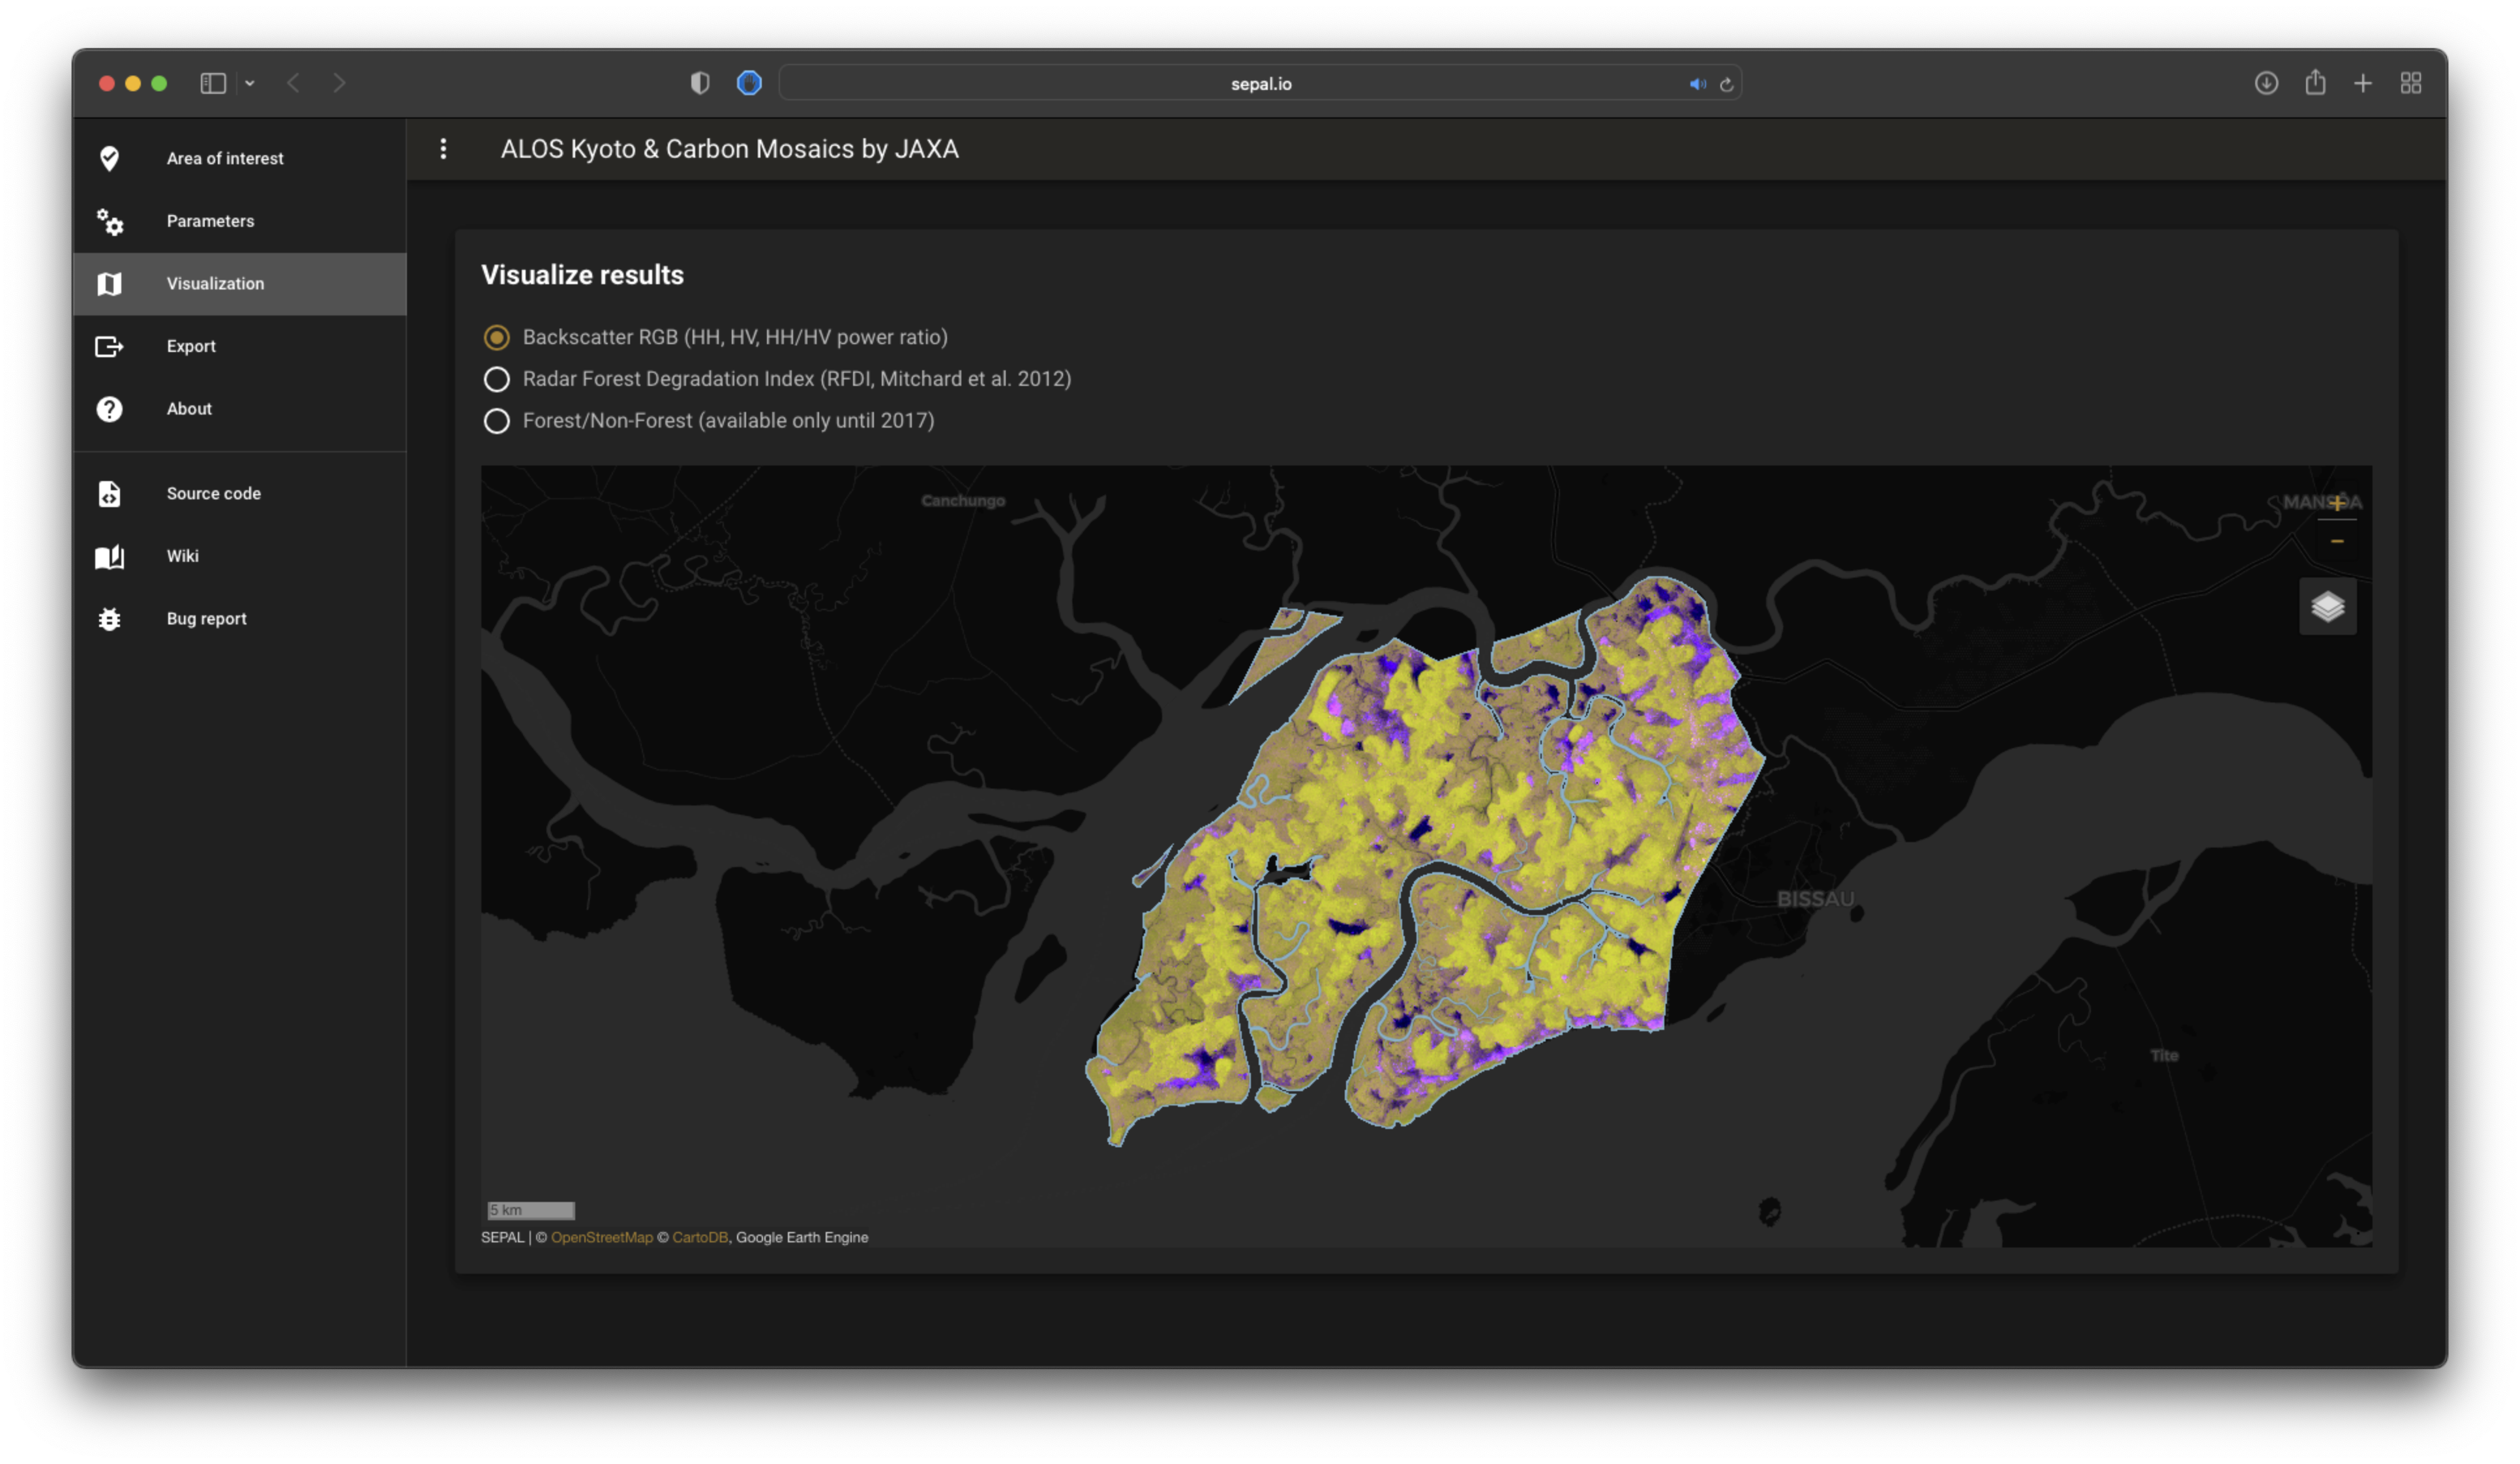Screen dimensions: 2520x1464
Task: Select Radar Forest Degradation Index option
Action: point(496,380)
